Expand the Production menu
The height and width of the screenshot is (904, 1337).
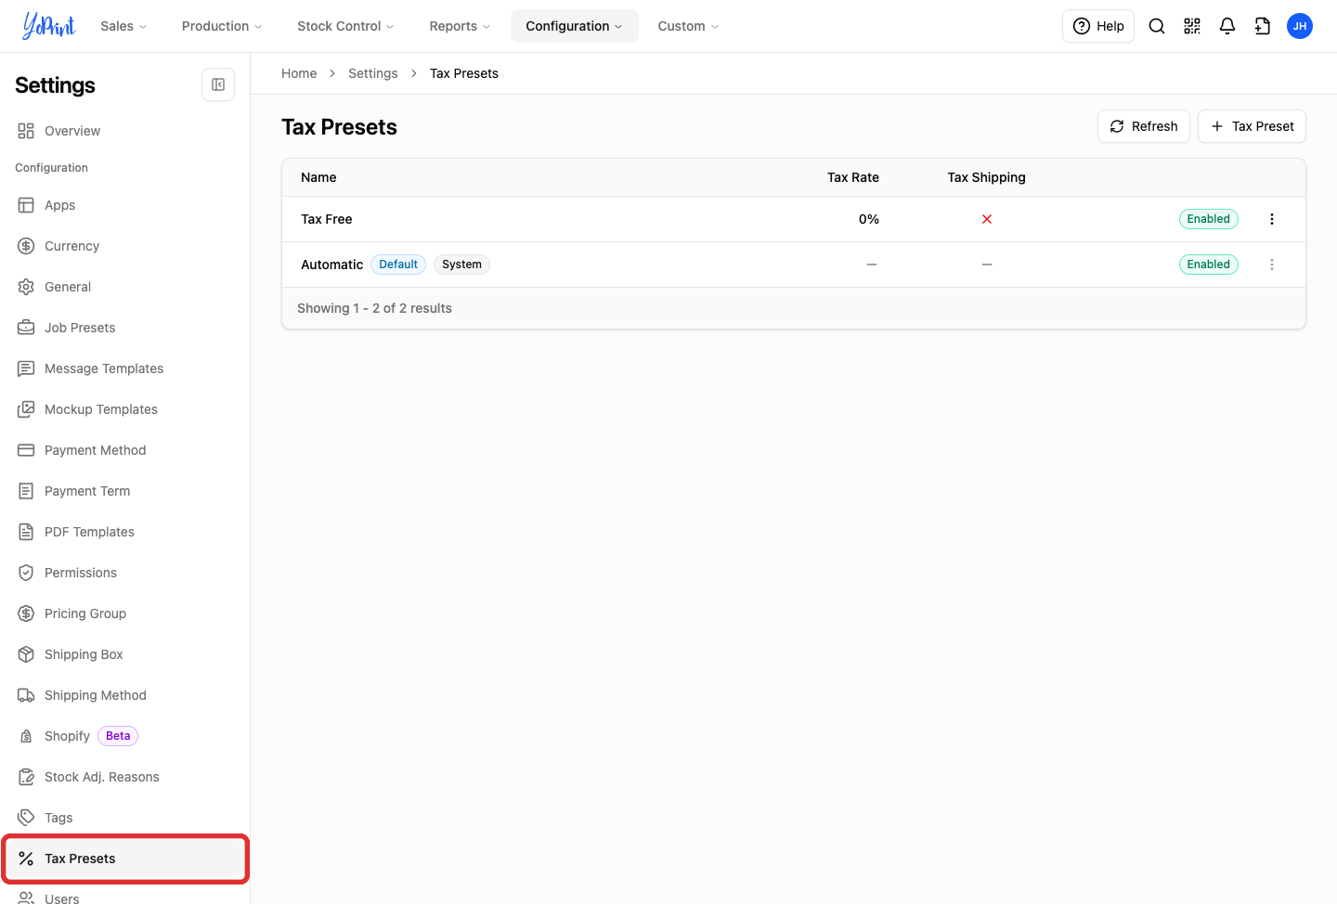pyautogui.click(x=222, y=26)
